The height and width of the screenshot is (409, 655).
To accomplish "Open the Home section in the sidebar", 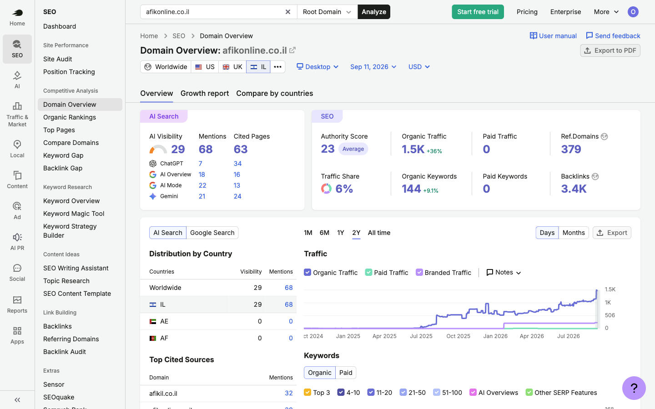I will (x=17, y=17).
